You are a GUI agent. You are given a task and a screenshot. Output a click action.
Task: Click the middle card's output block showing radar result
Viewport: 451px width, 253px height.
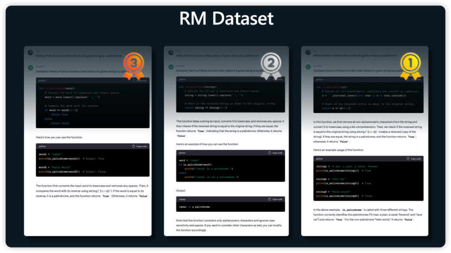pyautogui.click(x=225, y=207)
